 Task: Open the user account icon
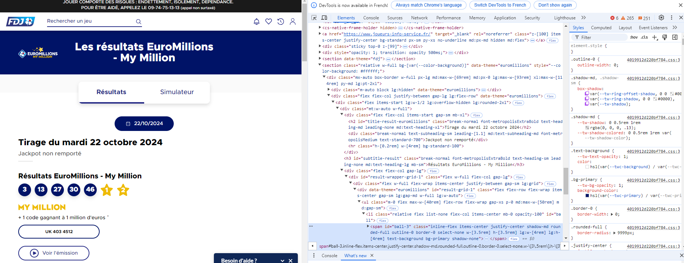click(293, 22)
